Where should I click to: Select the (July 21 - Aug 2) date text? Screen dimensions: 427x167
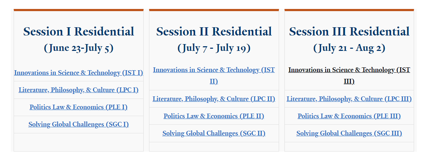pyautogui.click(x=349, y=48)
